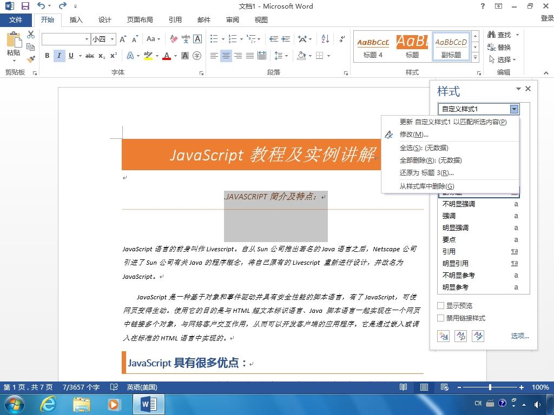Click the character border A icon
554x415 pixels.
197,39
